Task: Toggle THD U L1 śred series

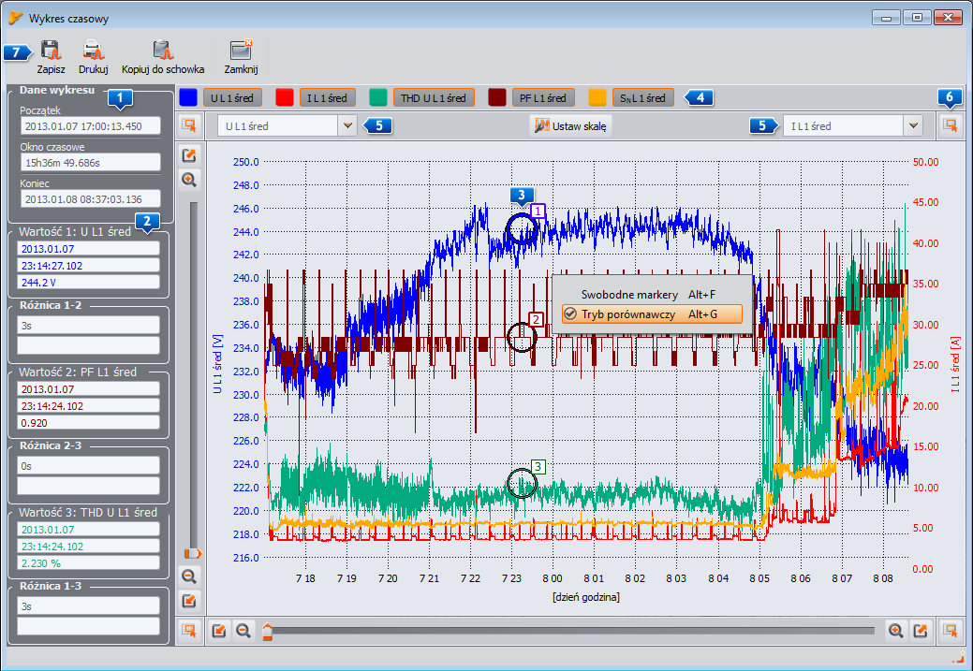Action: [x=434, y=98]
